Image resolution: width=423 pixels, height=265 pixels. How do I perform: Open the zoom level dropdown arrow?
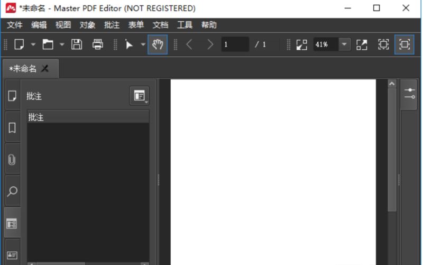[345, 44]
